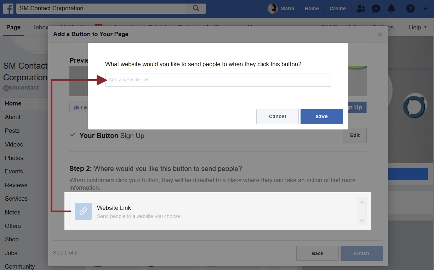Open the friend requests icon
The height and width of the screenshot is (270, 434).
[361, 8]
